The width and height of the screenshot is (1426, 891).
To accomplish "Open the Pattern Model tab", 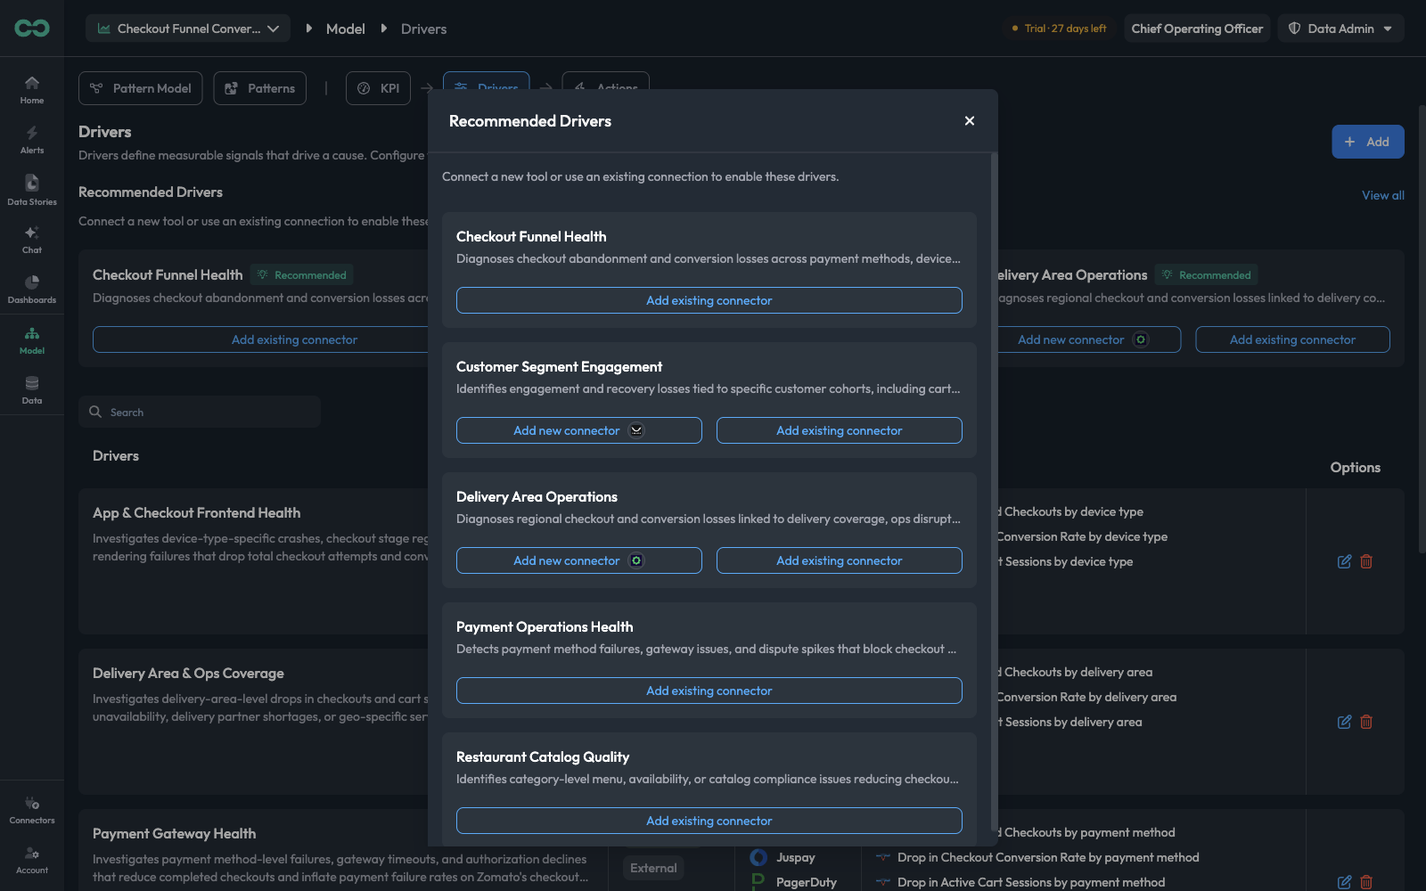I will coord(141,88).
